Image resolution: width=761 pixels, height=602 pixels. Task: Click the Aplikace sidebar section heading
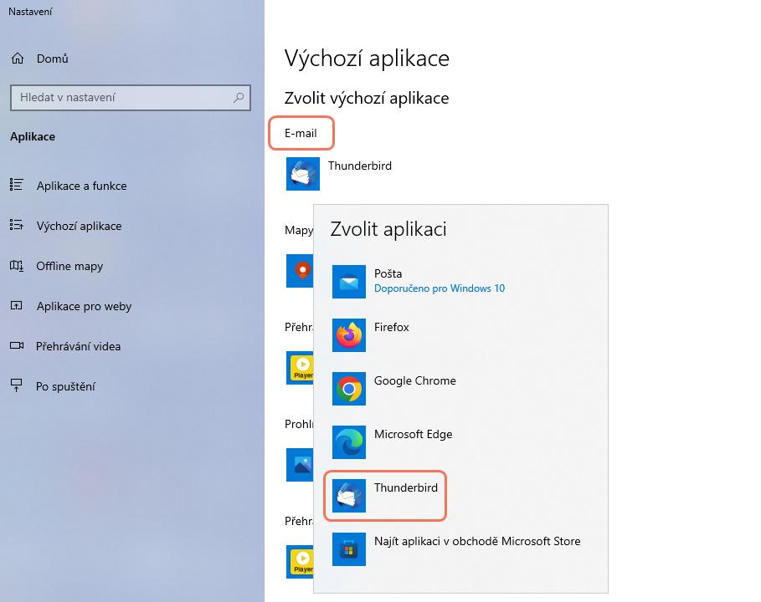[x=33, y=136]
